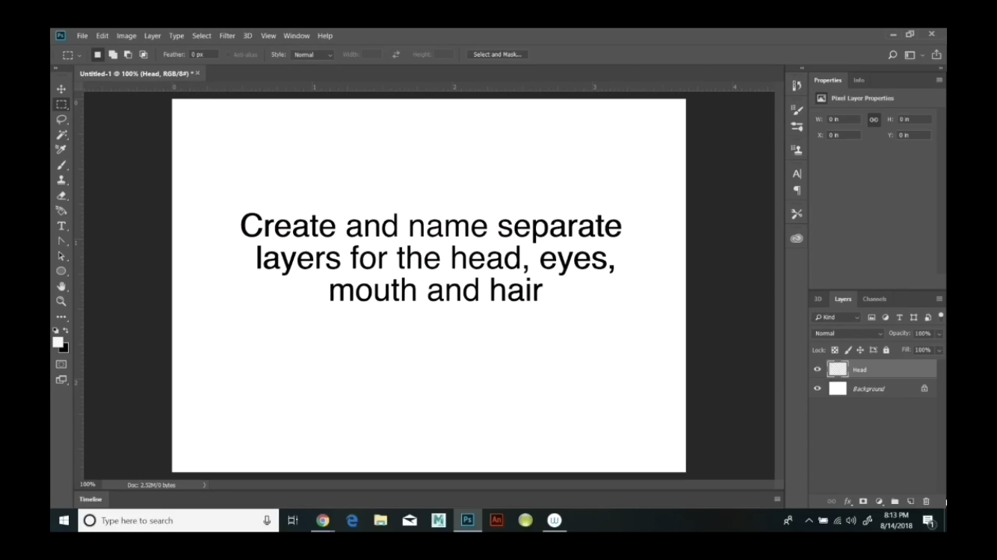997x560 pixels.
Task: Create a new layer in the Layers panel
Action: (x=911, y=501)
